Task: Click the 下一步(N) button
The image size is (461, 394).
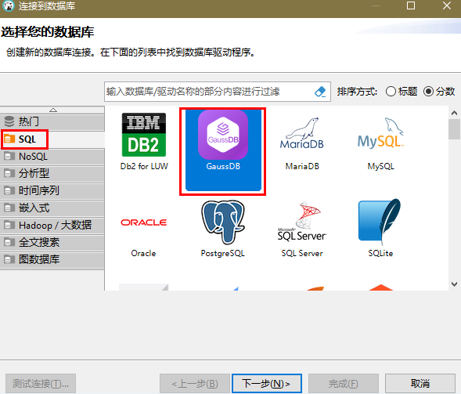Action: point(267,383)
